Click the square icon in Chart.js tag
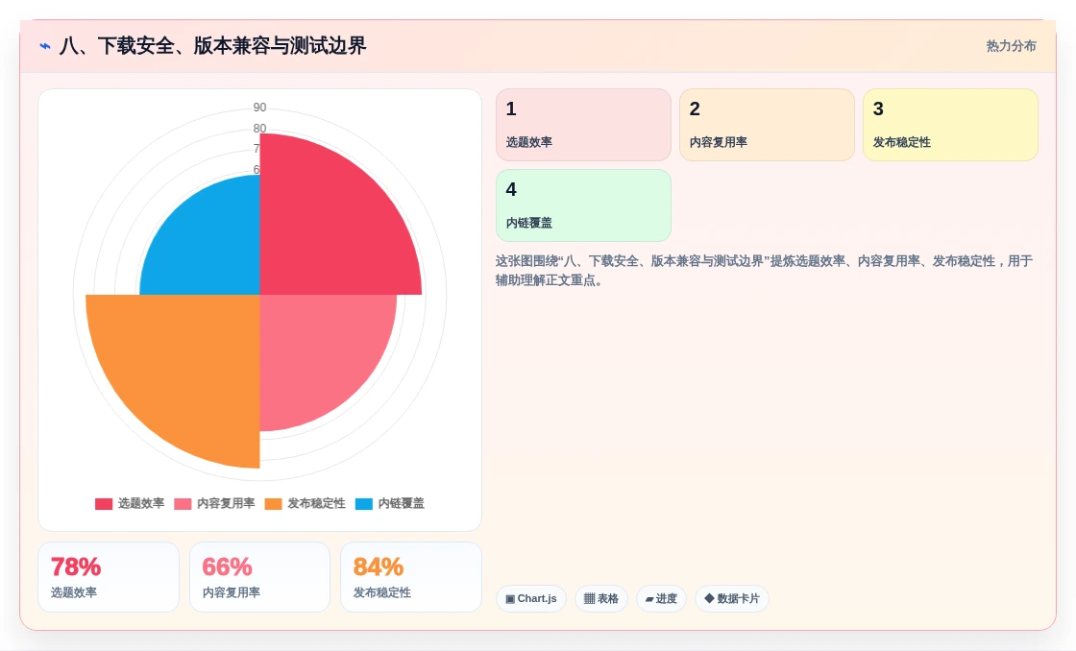 tap(510, 599)
